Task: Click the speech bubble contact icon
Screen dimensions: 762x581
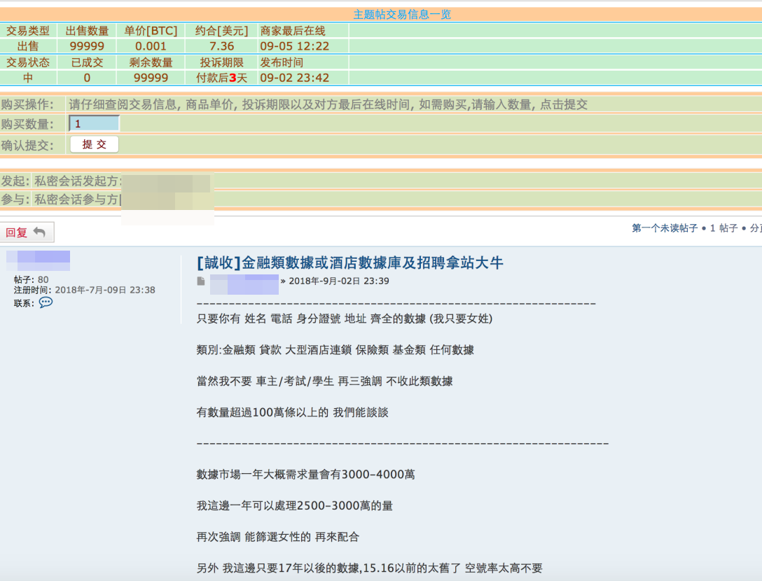Action: (x=46, y=302)
